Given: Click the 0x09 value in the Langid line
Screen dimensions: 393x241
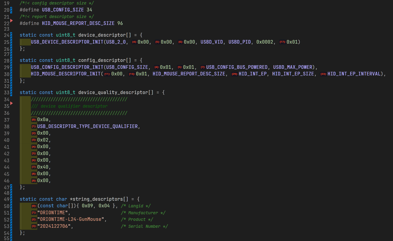Looking at the screenshot, I should point(87,206).
